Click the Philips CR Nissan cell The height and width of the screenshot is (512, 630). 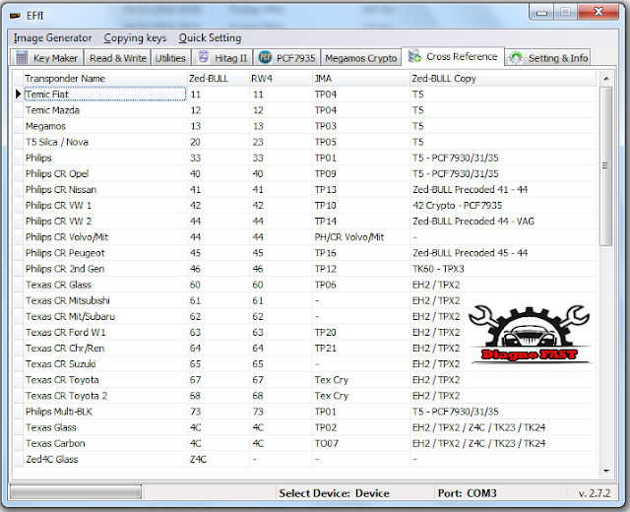[x=105, y=189]
